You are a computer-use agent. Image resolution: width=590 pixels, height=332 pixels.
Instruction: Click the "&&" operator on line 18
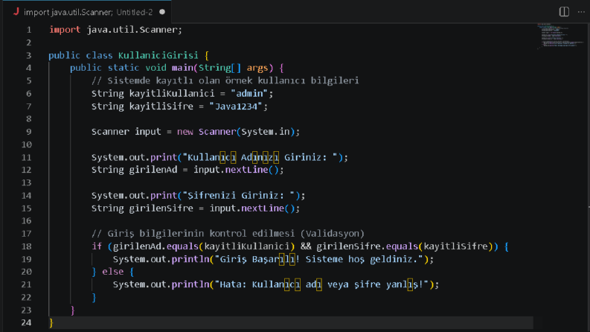(x=306, y=246)
